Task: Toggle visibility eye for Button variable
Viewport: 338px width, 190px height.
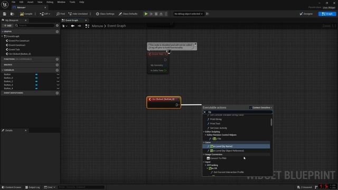Action: 58,74
